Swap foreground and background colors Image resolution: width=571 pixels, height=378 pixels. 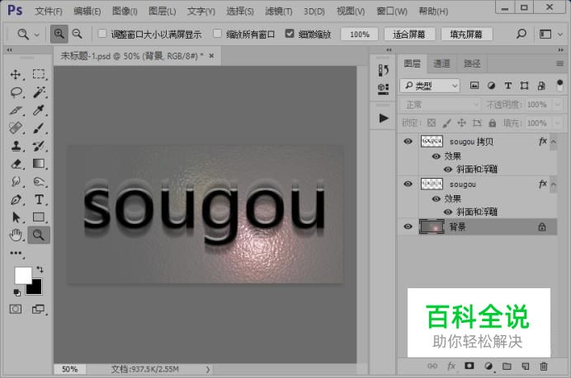click(40, 269)
